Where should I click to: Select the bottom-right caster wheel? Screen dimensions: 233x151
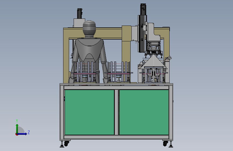tap(165, 143)
